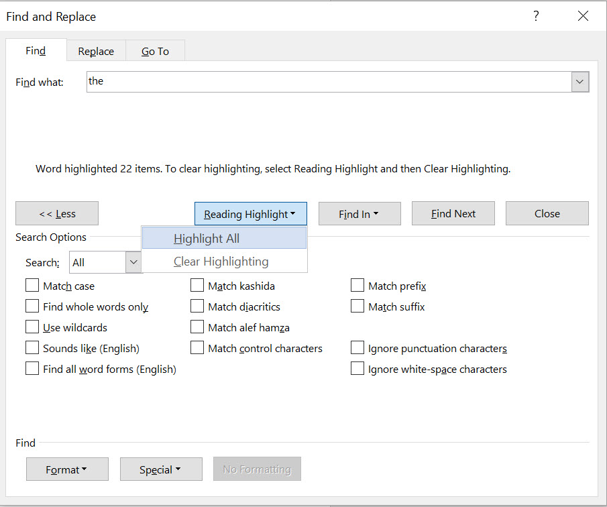Open the Search direction combo box
Image resolution: width=607 pixels, height=507 pixels.
click(x=105, y=262)
